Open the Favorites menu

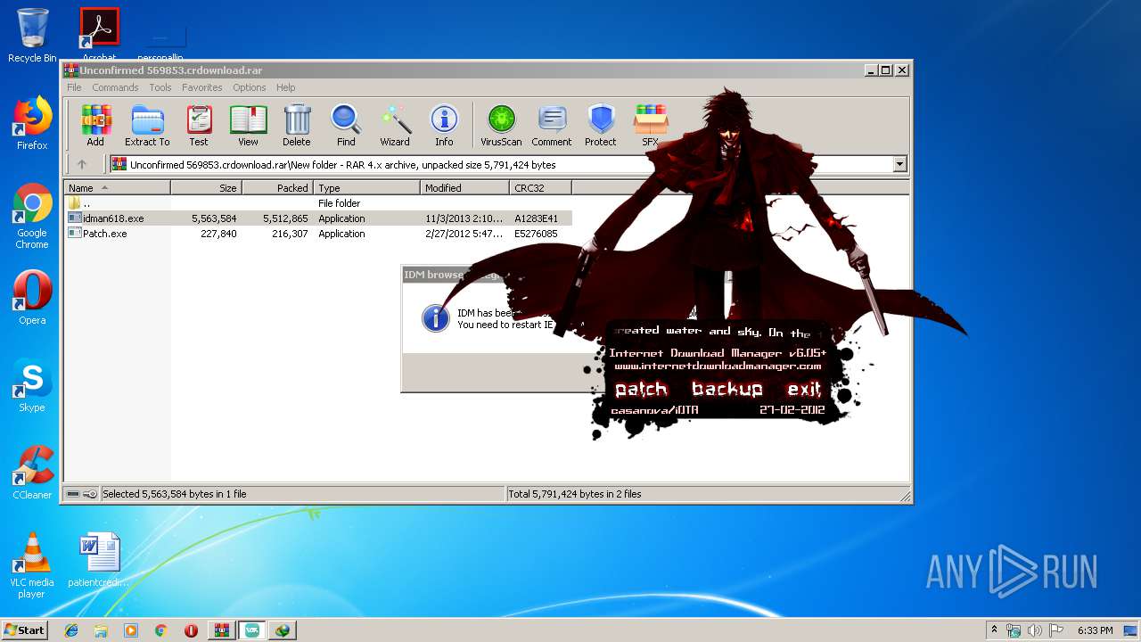point(202,87)
